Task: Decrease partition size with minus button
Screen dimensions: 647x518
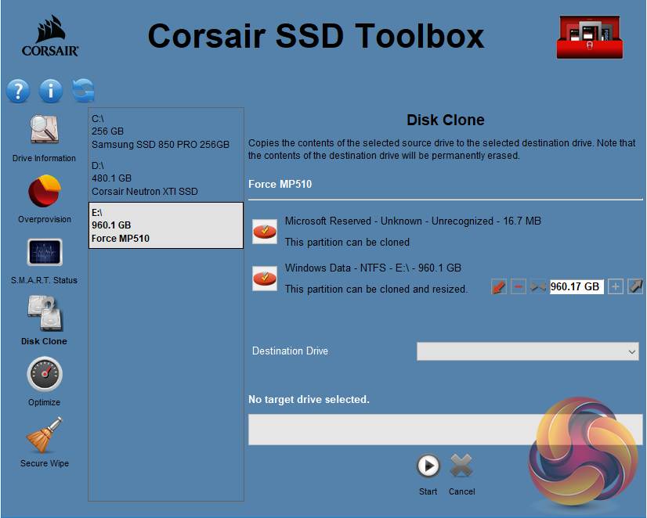Action: [519, 287]
